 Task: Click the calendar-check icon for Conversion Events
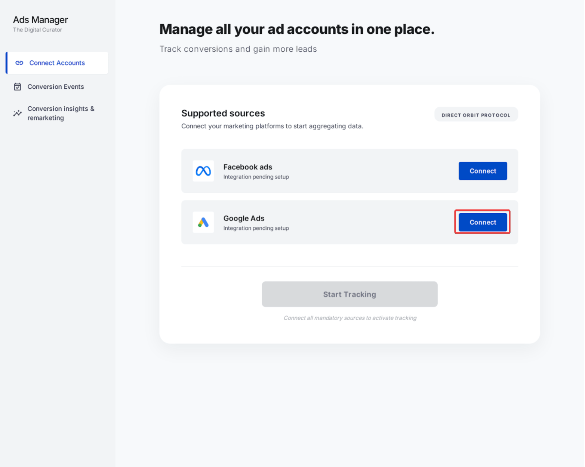tap(18, 87)
